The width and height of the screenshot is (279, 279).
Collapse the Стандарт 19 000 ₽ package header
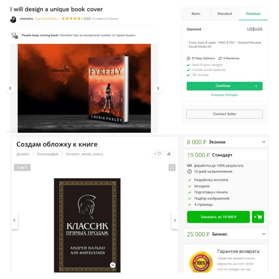(226, 155)
